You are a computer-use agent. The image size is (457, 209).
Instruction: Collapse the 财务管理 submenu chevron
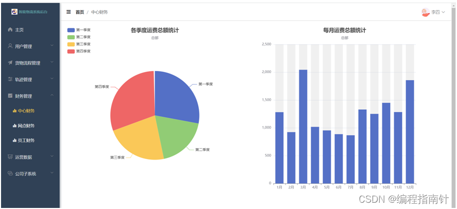pos(52,95)
